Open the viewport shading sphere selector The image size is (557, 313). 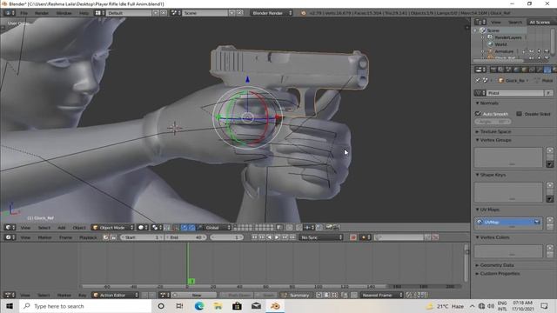click(143, 228)
